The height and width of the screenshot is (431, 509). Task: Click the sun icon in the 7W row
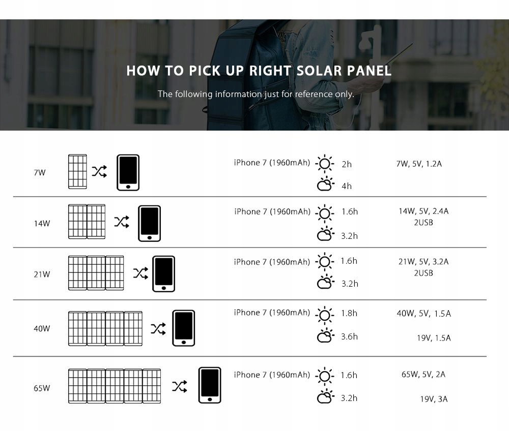324,164
